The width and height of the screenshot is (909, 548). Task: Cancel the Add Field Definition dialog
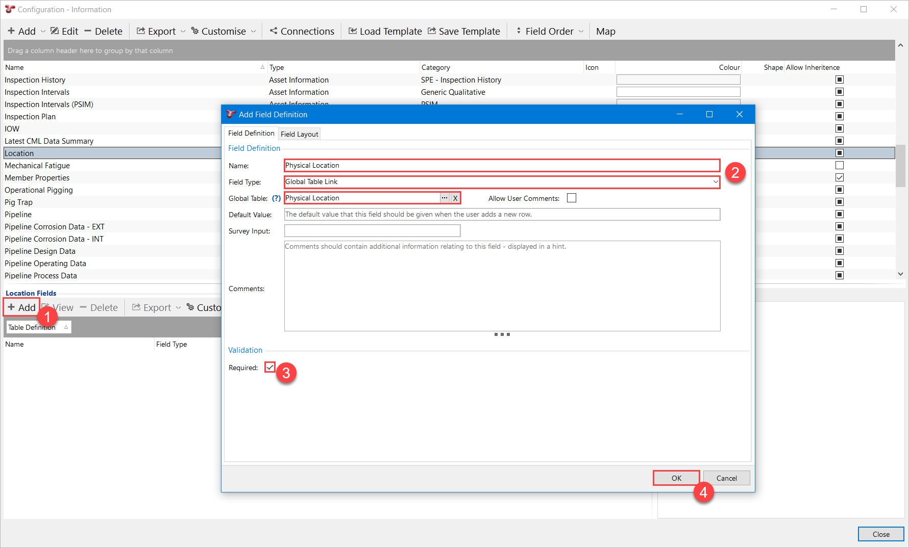coord(726,478)
